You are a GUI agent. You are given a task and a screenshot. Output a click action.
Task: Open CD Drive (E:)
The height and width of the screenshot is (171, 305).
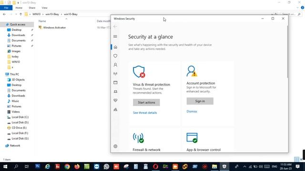tap(19, 128)
